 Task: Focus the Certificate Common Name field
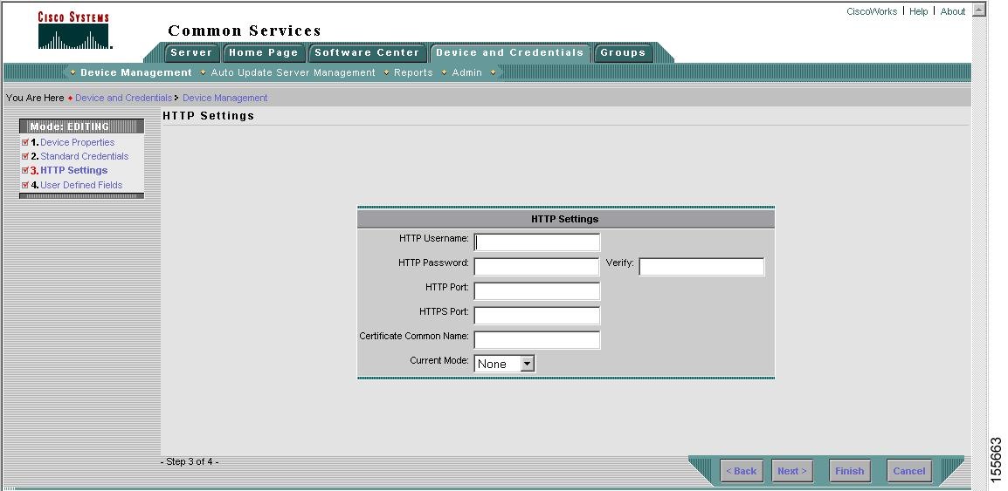click(537, 339)
